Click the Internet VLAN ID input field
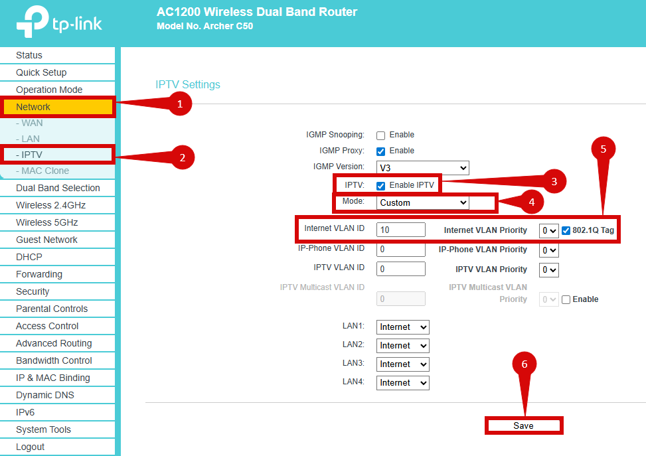Screen dimensions: 646x456 [x=400, y=230]
